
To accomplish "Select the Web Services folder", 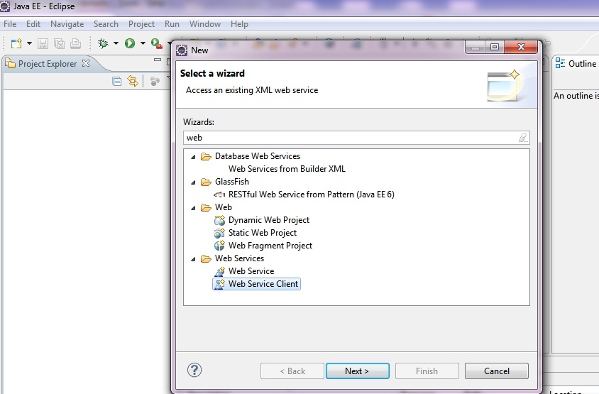I will pyautogui.click(x=239, y=258).
